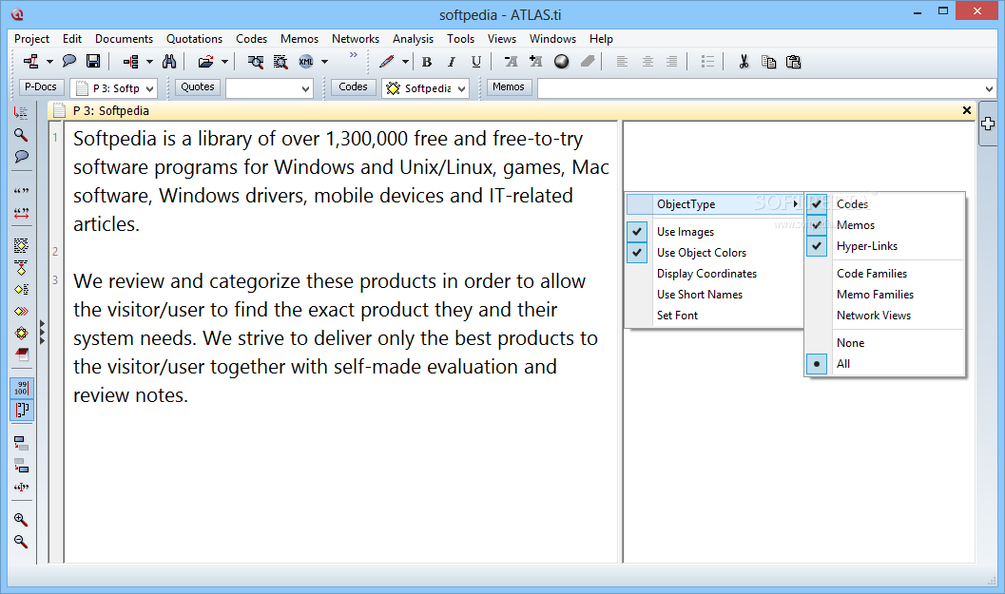Click the eraser icon in toolbar
The width and height of the screenshot is (1005, 594).
[x=588, y=62]
